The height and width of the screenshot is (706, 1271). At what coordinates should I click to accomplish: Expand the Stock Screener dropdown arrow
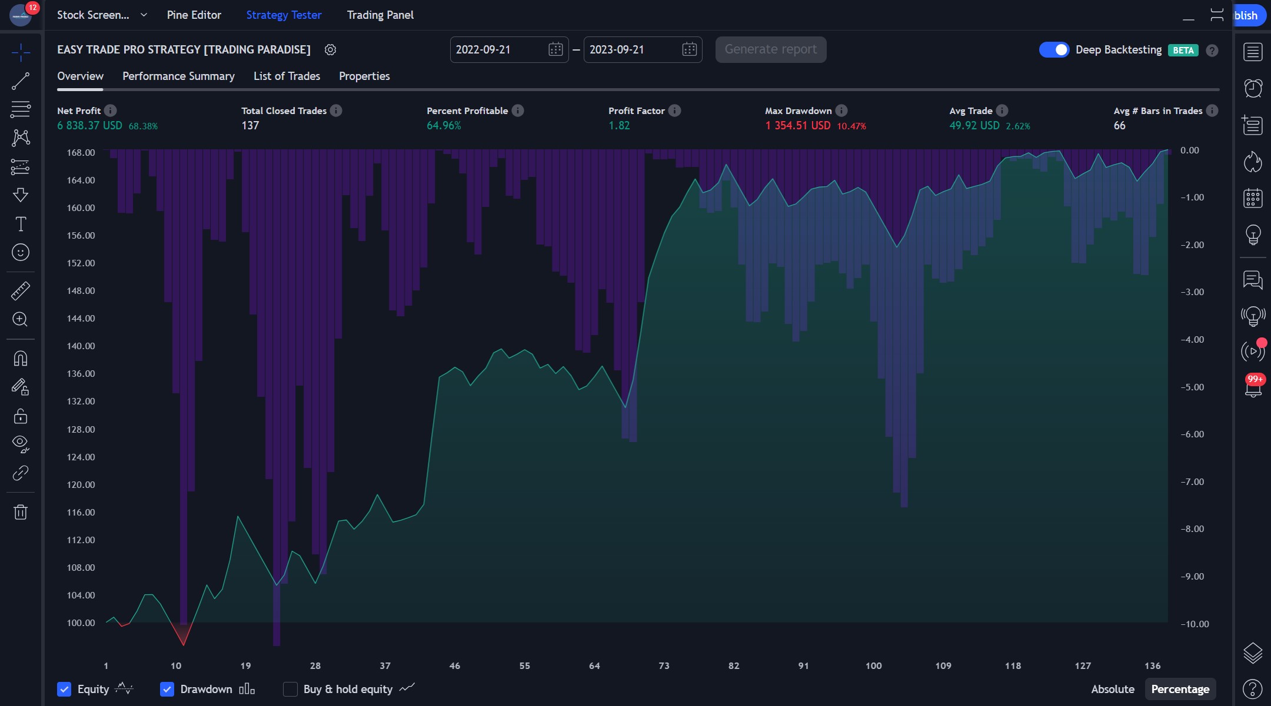coord(144,15)
